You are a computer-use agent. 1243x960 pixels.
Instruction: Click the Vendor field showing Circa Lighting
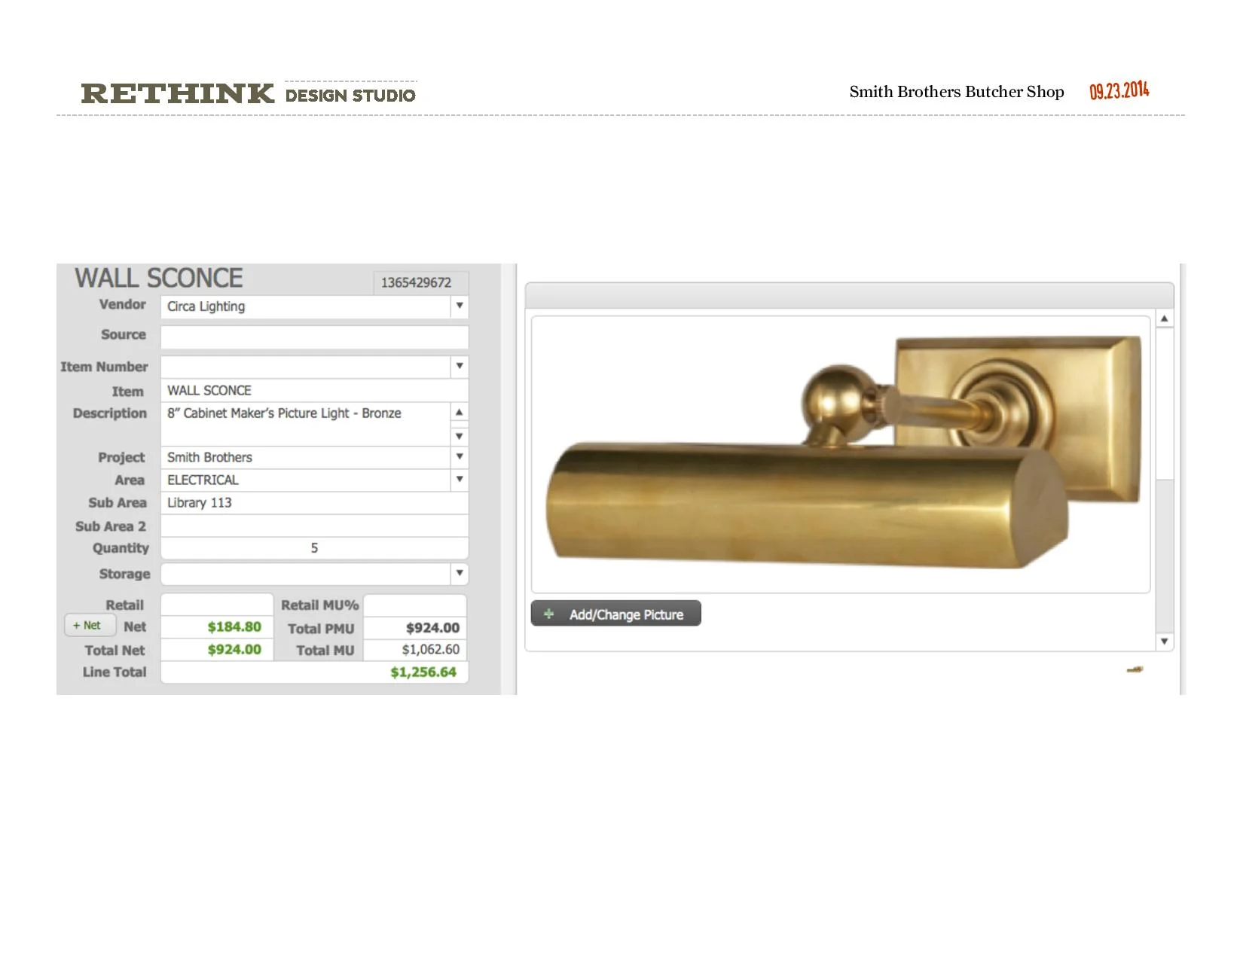305,306
